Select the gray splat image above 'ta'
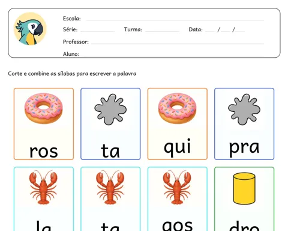 110,109
